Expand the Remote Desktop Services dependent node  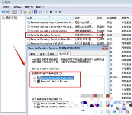tap(34, 107)
